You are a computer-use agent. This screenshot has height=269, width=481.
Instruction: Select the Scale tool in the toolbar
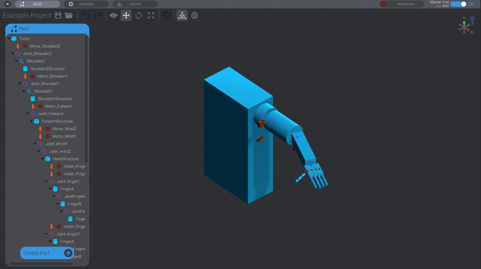tap(151, 15)
